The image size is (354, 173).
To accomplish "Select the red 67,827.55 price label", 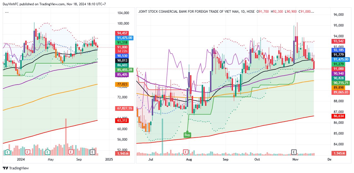I will 125,108.
